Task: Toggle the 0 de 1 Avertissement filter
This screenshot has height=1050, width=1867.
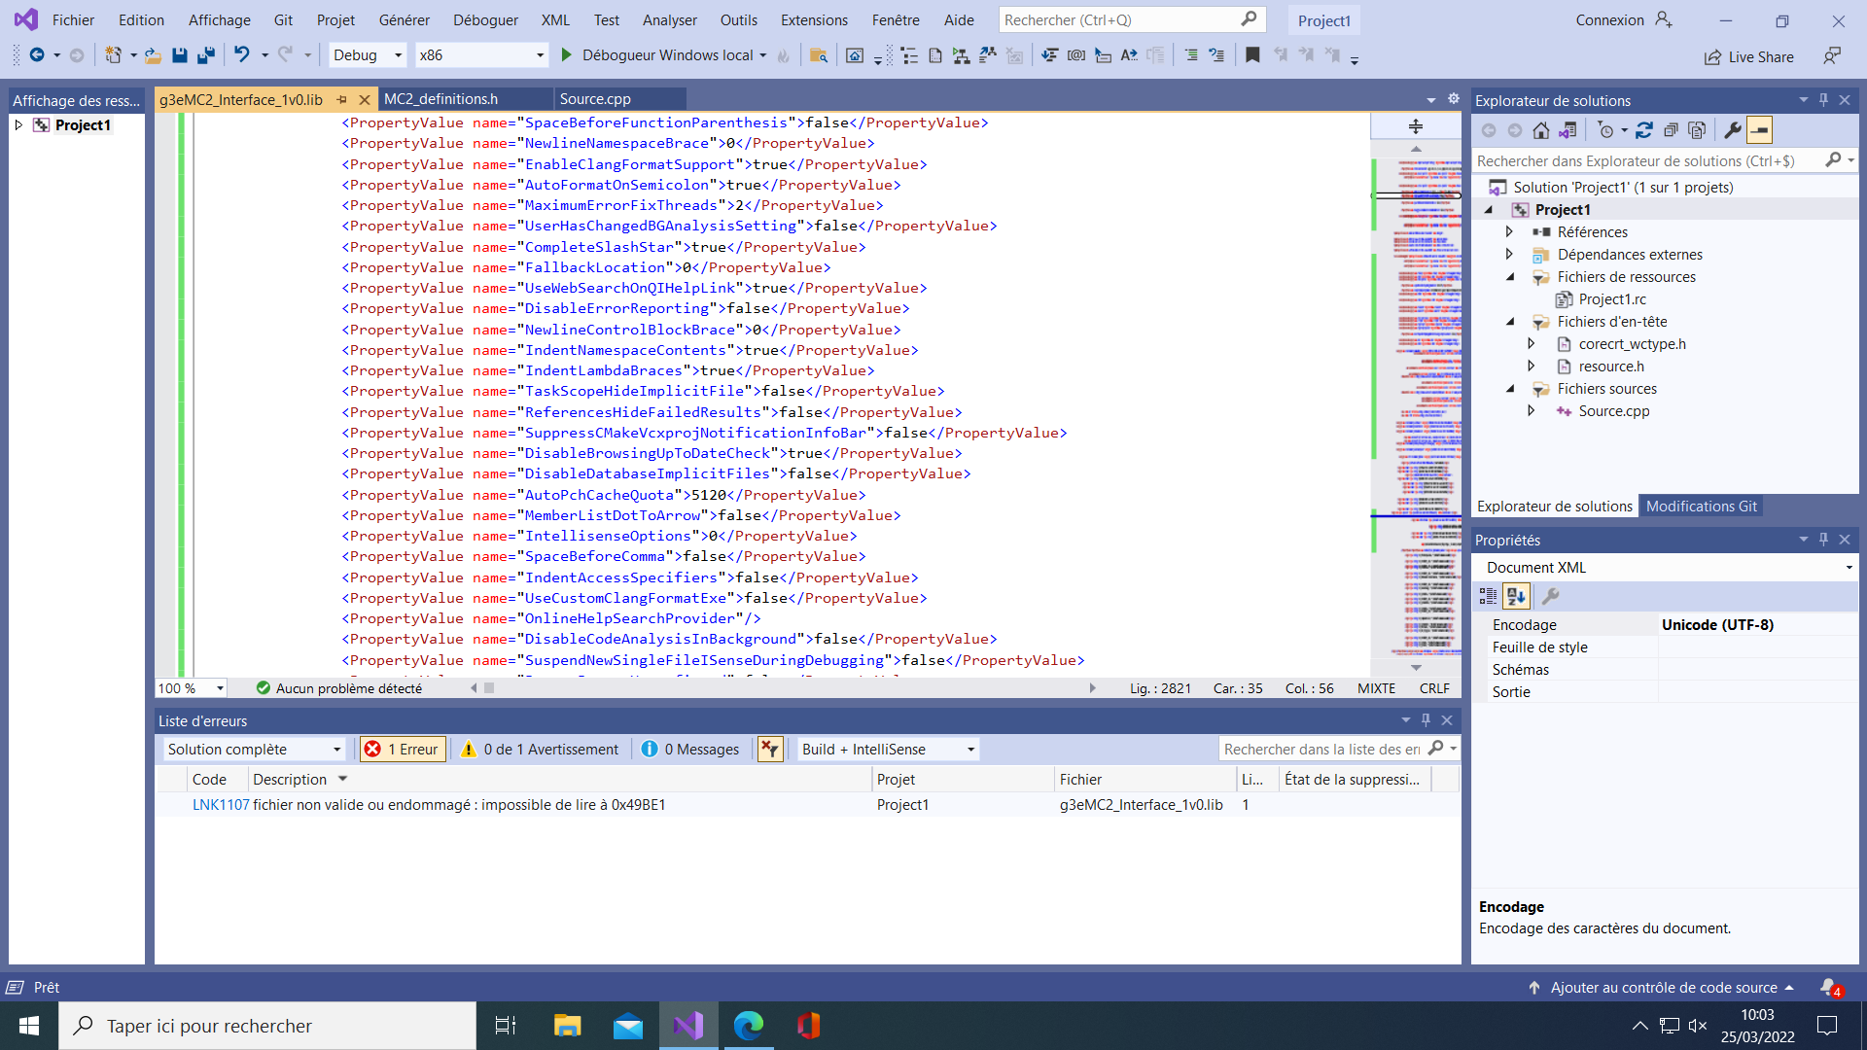Action: click(540, 750)
